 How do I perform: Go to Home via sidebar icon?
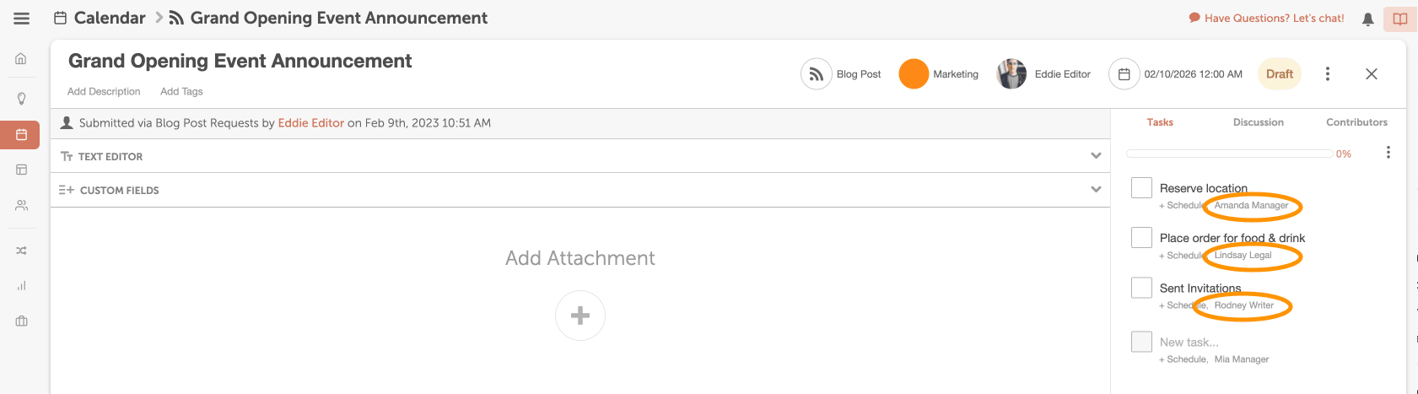pyautogui.click(x=21, y=58)
